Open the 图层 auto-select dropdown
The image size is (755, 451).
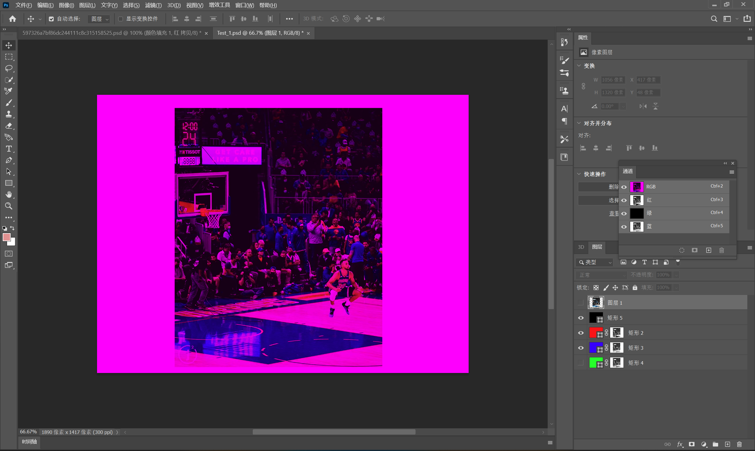[99, 19]
